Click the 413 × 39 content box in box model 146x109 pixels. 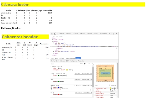click(x=105, y=73)
